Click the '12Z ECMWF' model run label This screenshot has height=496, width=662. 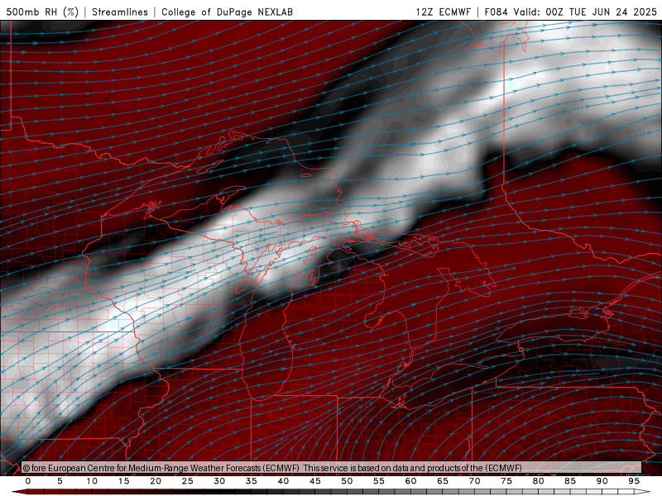point(443,12)
